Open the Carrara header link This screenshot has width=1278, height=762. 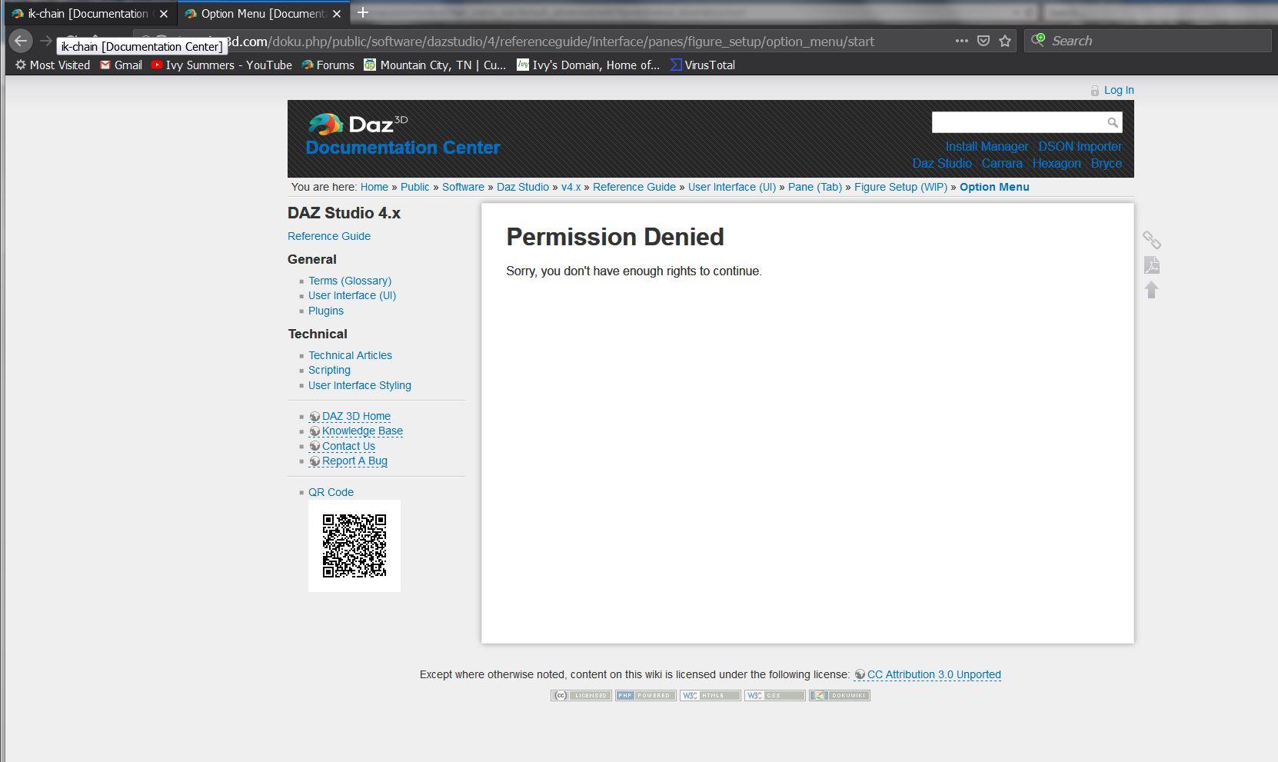pos(1002,163)
